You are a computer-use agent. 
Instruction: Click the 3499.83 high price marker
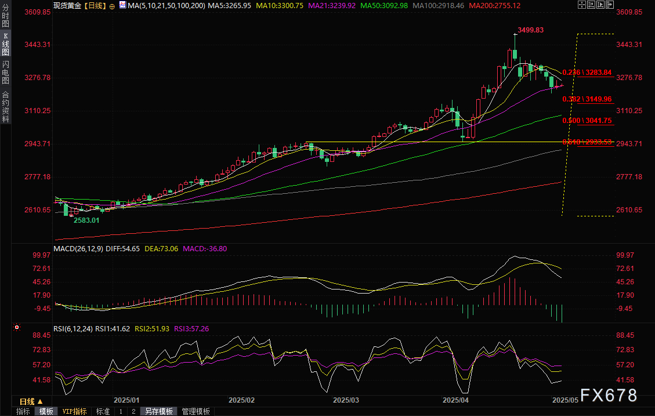pyautogui.click(x=530, y=30)
